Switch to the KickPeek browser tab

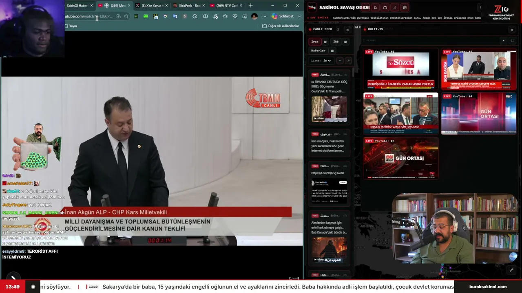pos(189,6)
